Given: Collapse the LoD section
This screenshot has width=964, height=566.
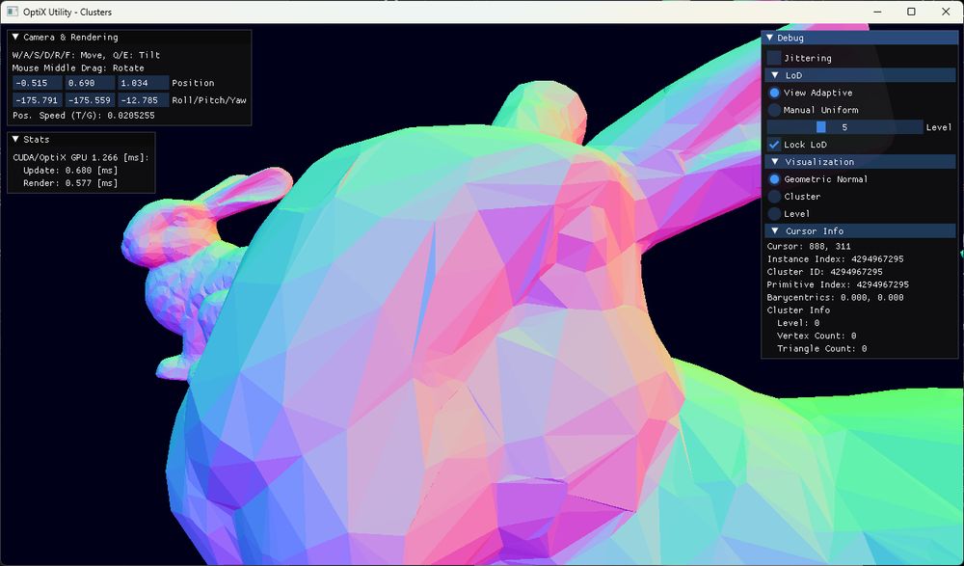Looking at the screenshot, I should [x=775, y=75].
